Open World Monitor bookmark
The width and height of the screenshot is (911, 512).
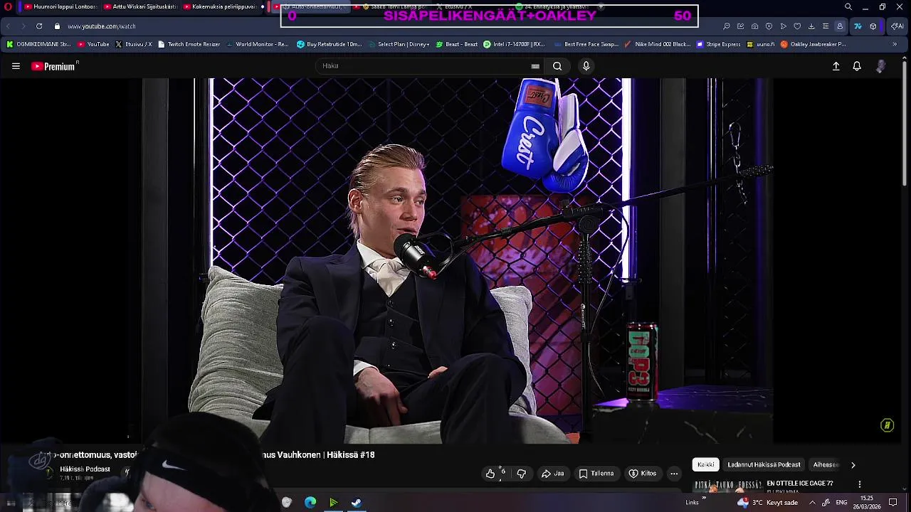click(x=257, y=44)
